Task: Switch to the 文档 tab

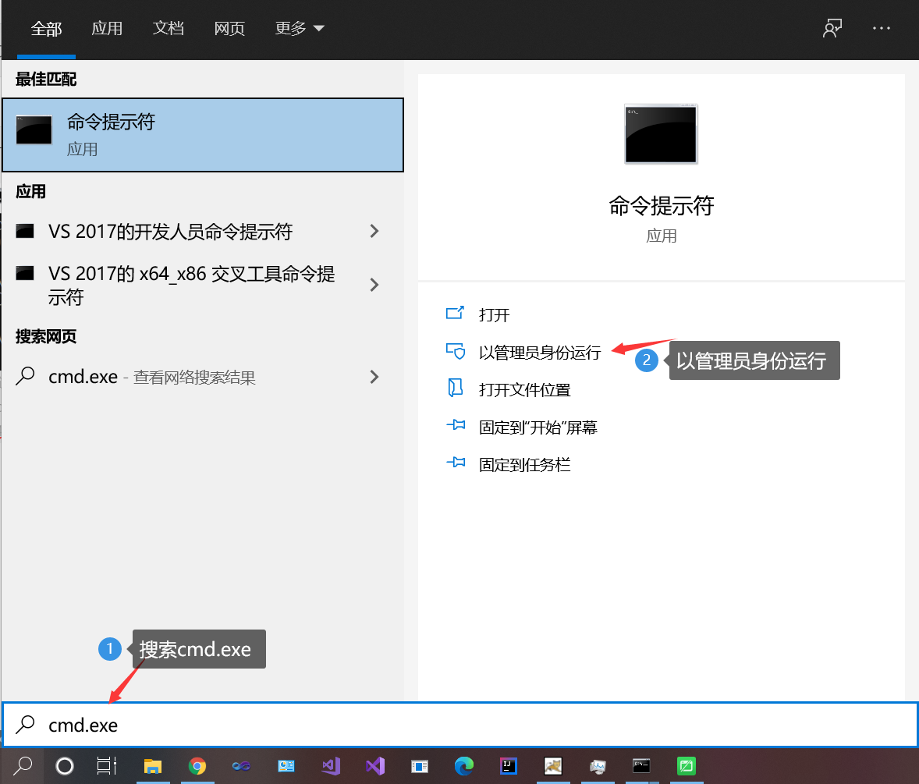Action: 168,28
